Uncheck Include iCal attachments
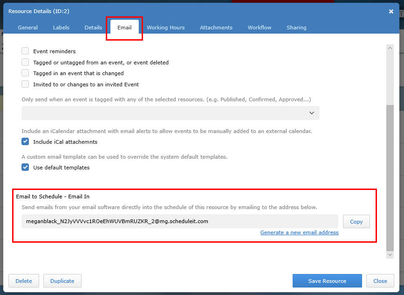This screenshot has width=404, height=295. 25,141
